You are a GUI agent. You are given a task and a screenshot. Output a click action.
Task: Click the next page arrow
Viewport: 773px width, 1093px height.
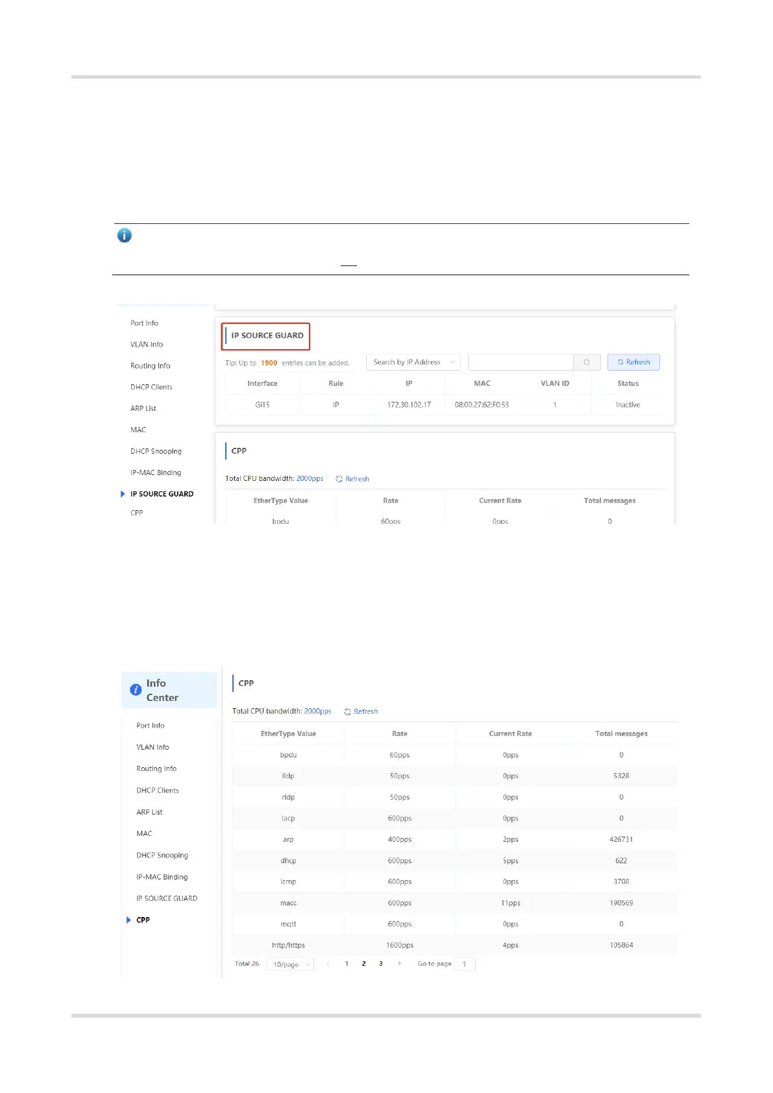tap(399, 964)
